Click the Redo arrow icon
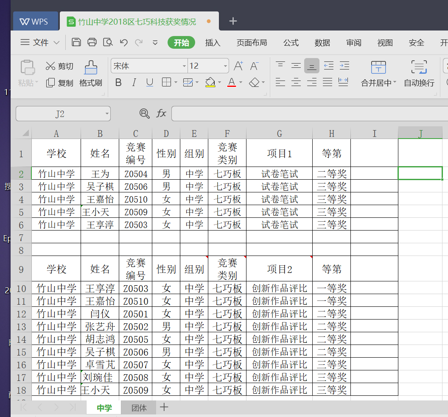448x417 pixels. [x=139, y=42]
